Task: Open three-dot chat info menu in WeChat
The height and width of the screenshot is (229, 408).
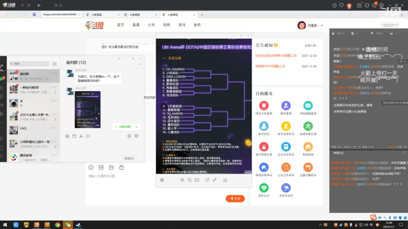Action: click(141, 64)
